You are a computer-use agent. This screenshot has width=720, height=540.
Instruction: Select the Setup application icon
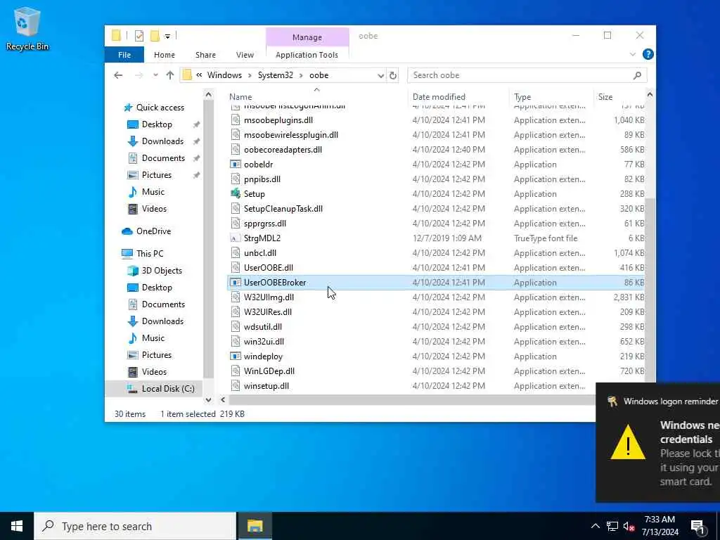[x=236, y=194]
